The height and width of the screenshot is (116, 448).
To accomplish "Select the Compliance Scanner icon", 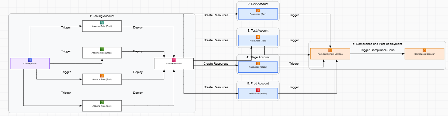I will pyautogui.click(x=424, y=50).
